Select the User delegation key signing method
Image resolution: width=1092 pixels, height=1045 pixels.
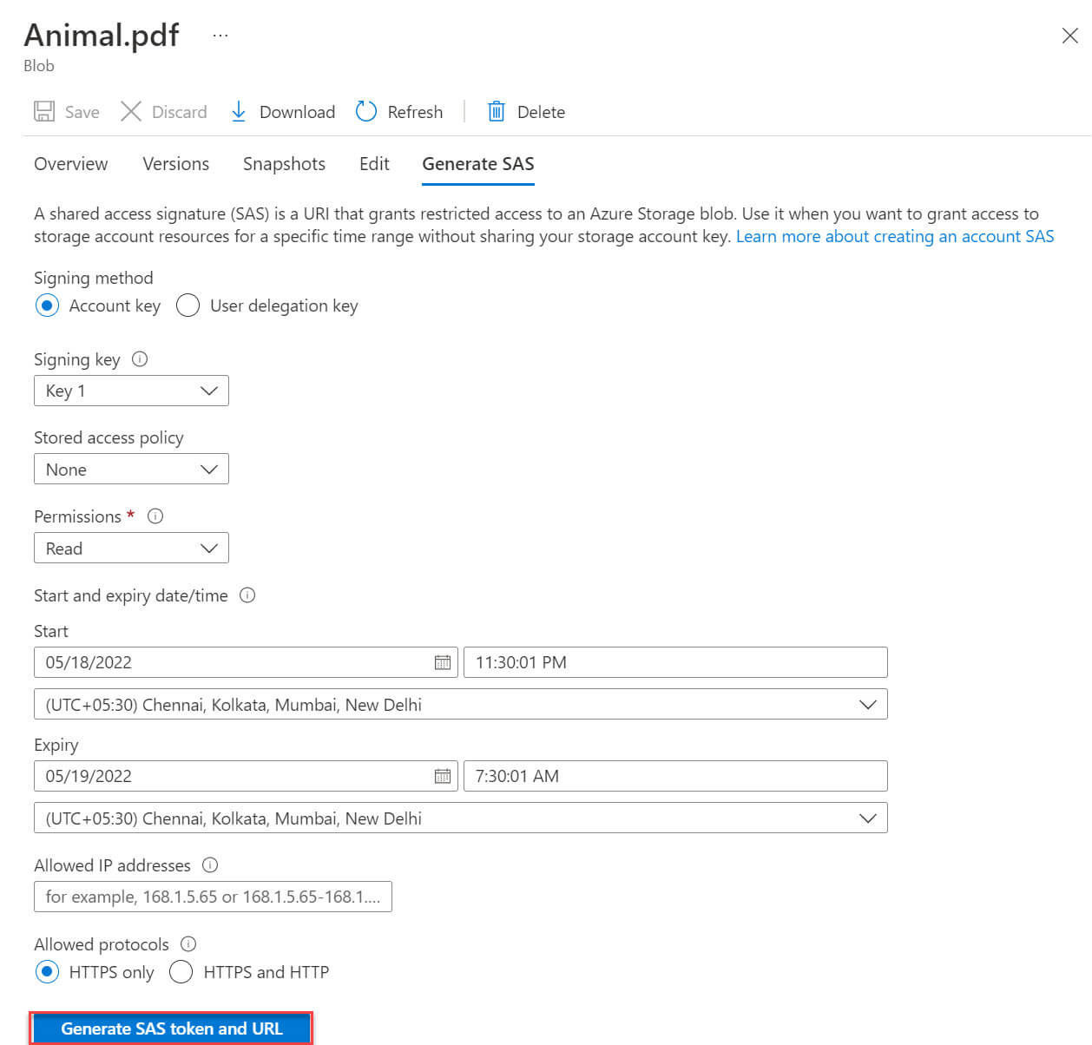pyautogui.click(x=187, y=306)
